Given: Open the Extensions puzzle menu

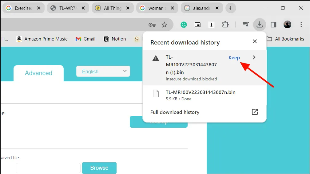Looking at the screenshot, I should 225,25.
